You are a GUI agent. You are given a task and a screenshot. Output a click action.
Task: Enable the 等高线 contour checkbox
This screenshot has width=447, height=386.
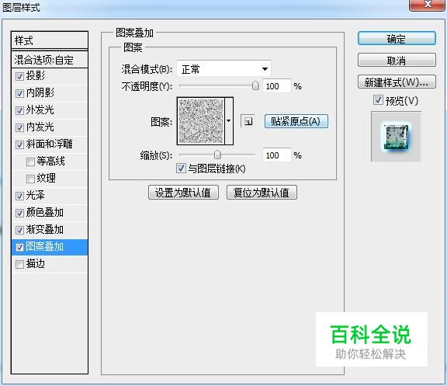pyautogui.click(x=30, y=162)
